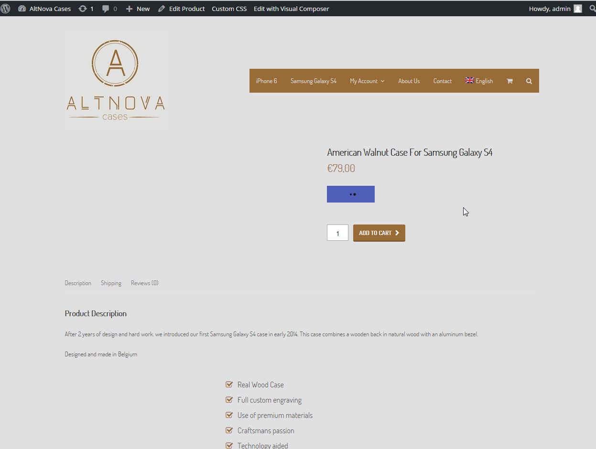Click the admin bar search icon
Screen dimensions: 596x449
[x=592, y=9]
